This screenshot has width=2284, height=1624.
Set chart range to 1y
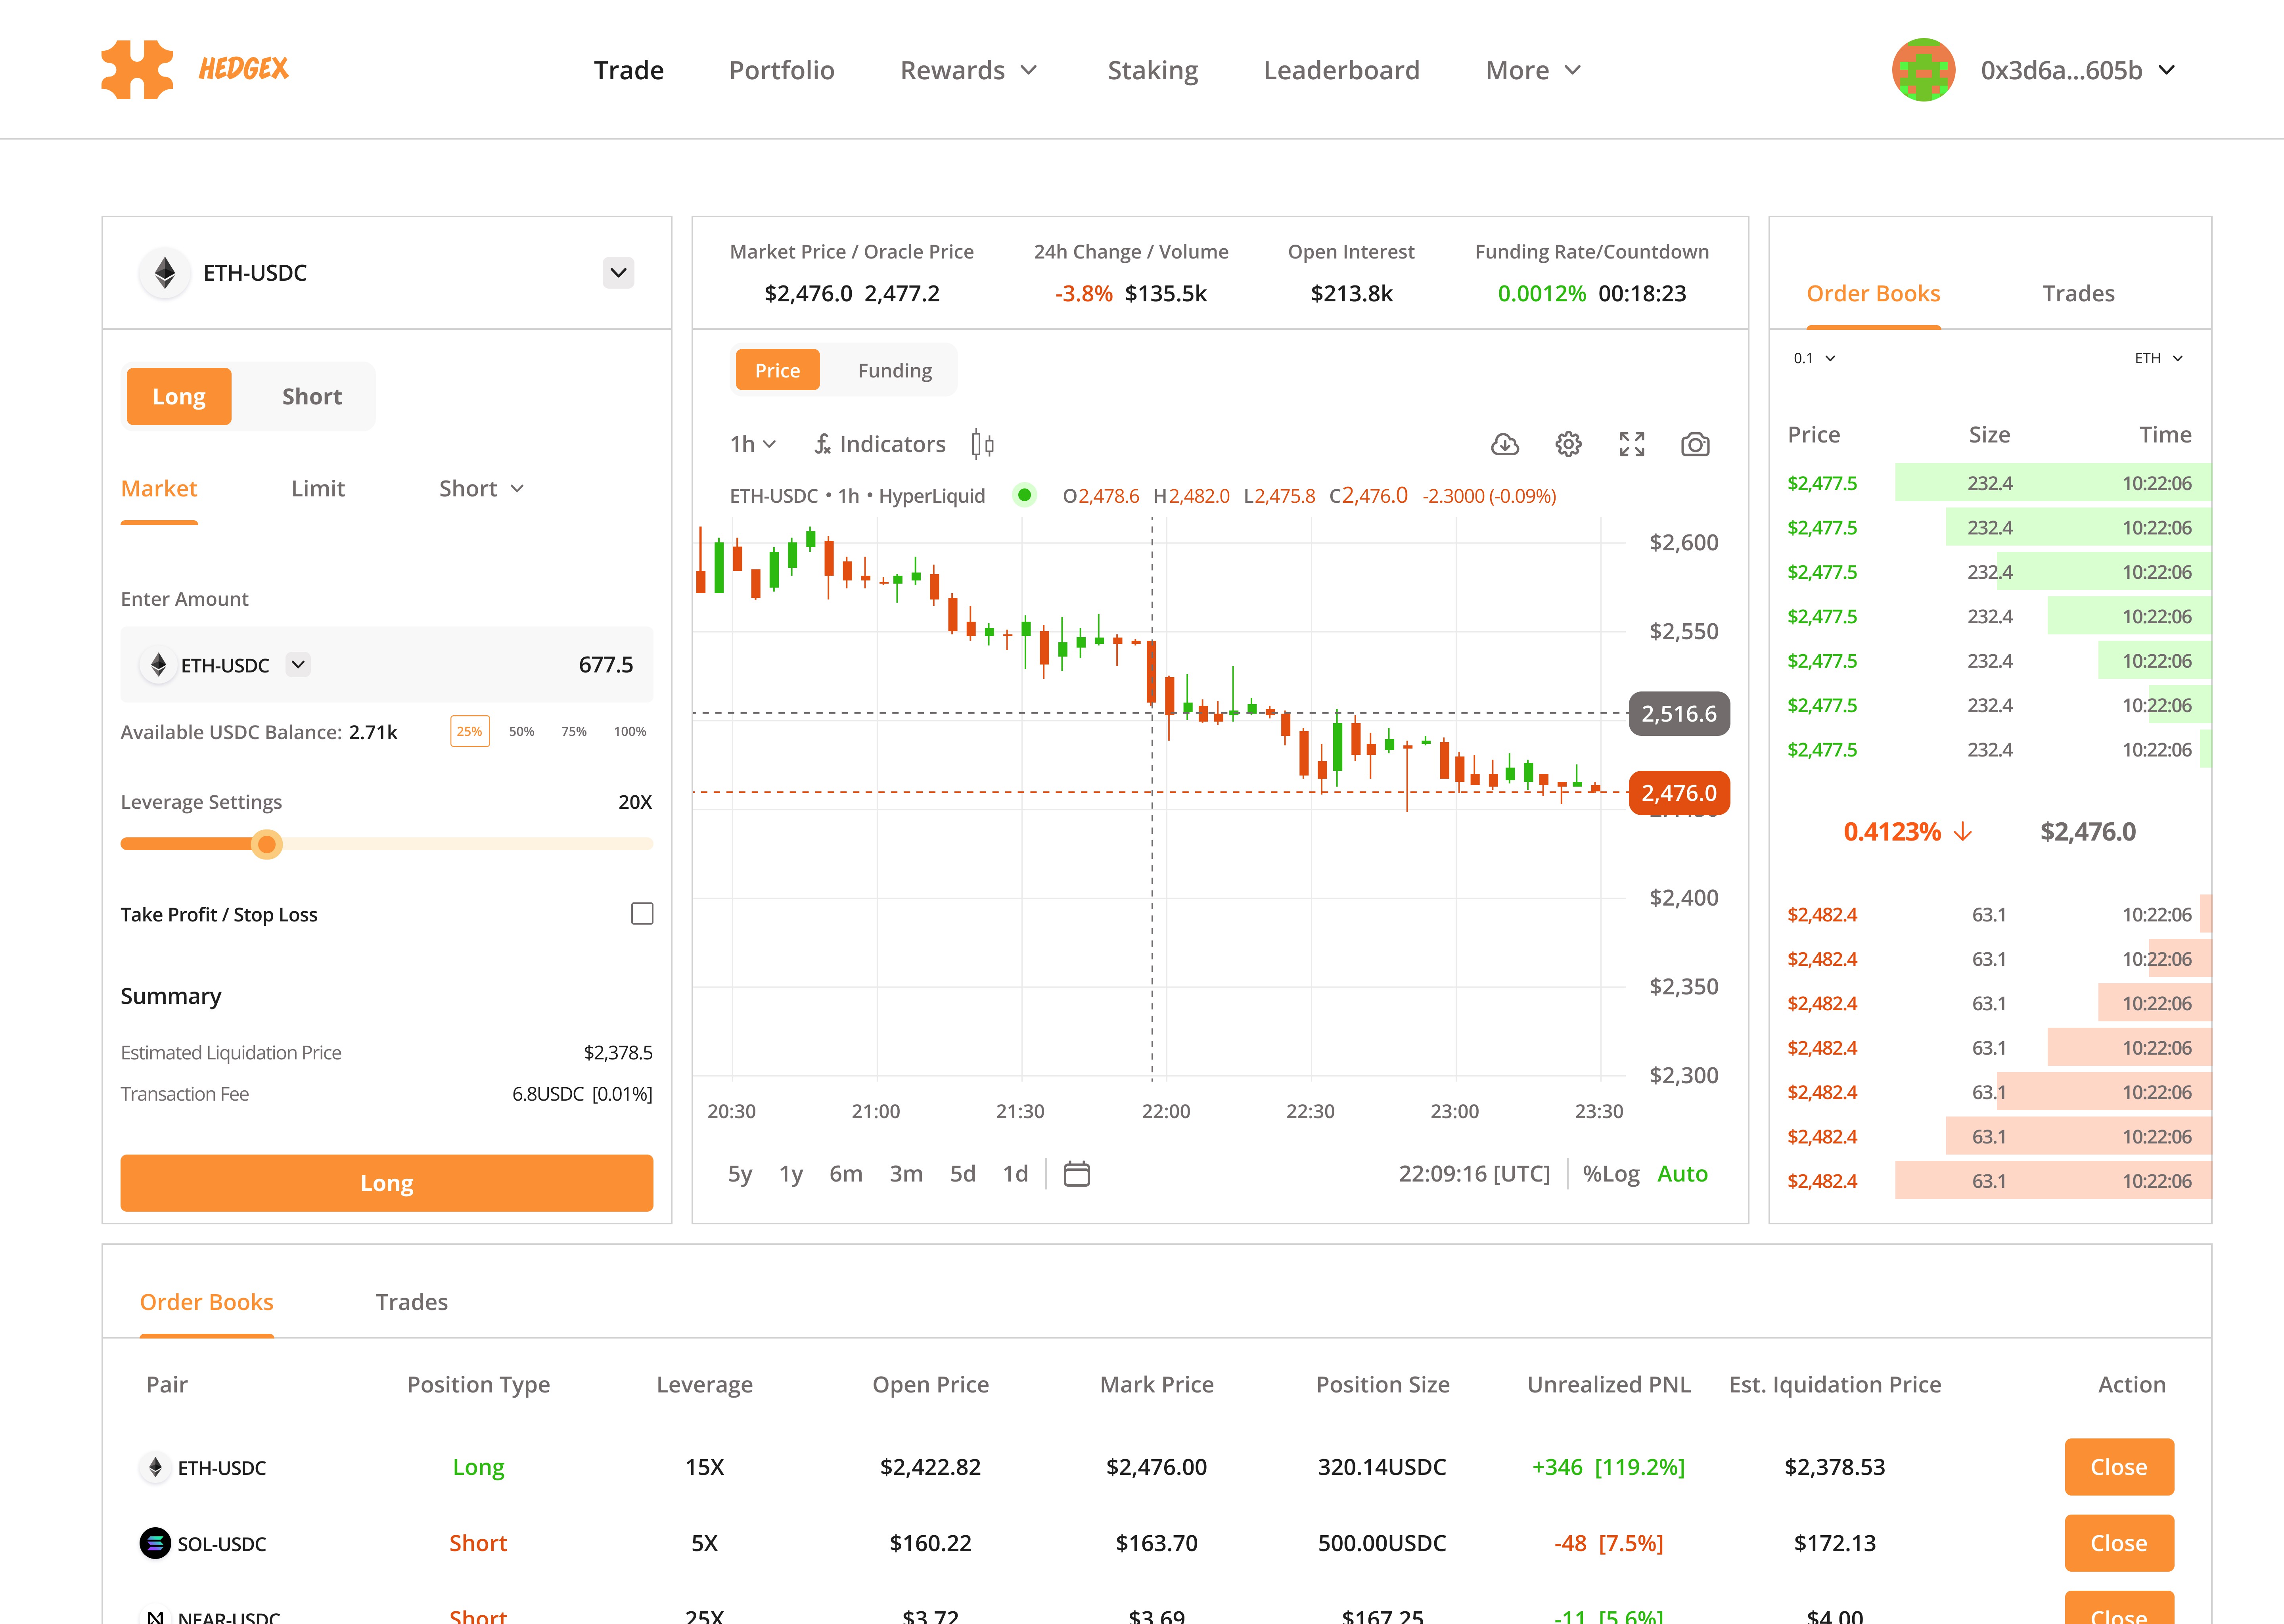point(791,1174)
